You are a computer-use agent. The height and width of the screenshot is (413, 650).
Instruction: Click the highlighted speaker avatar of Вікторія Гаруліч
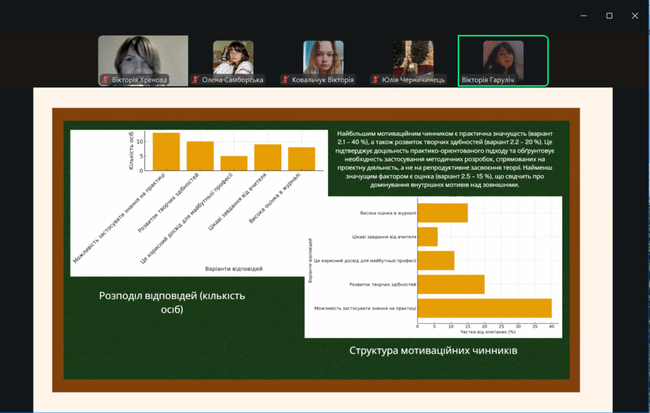[x=503, y=57]
